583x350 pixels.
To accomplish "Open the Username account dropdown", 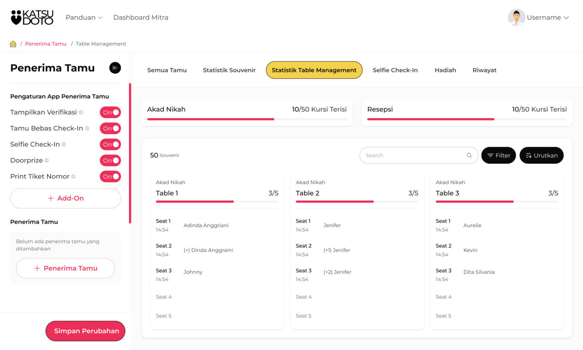I will 548,17.
